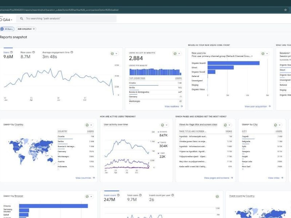Open the Users by City card options dropdown
This screenshot has height=218, width=291.
(x=280, y=125)
